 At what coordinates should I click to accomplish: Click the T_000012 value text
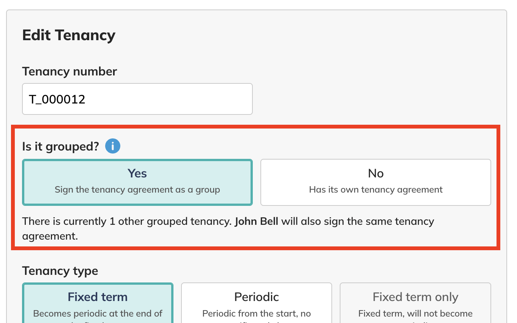click(57, 99)
